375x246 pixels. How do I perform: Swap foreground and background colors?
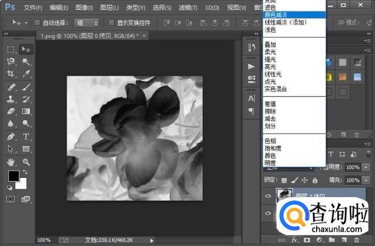click(x=25, y=172)
